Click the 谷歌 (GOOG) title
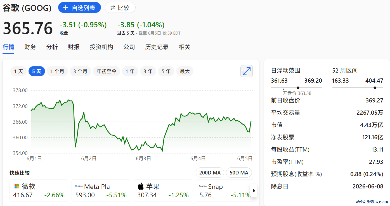The width and height of the screenshot is (390, 206). pos(27,8)
